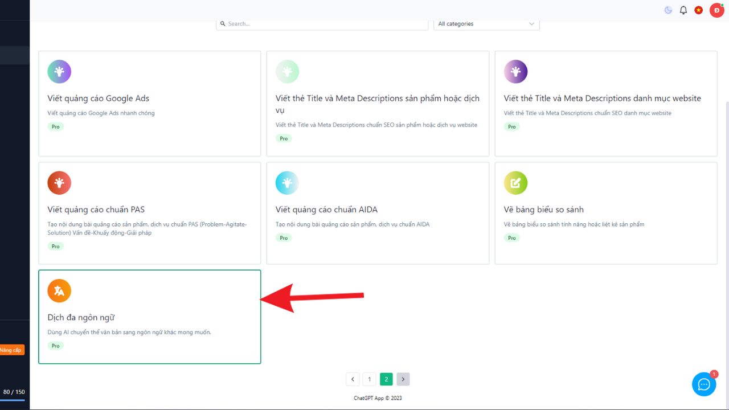
Task: Open Title và Meta Descriptions danh mục website title
Action: click(603, 99)
